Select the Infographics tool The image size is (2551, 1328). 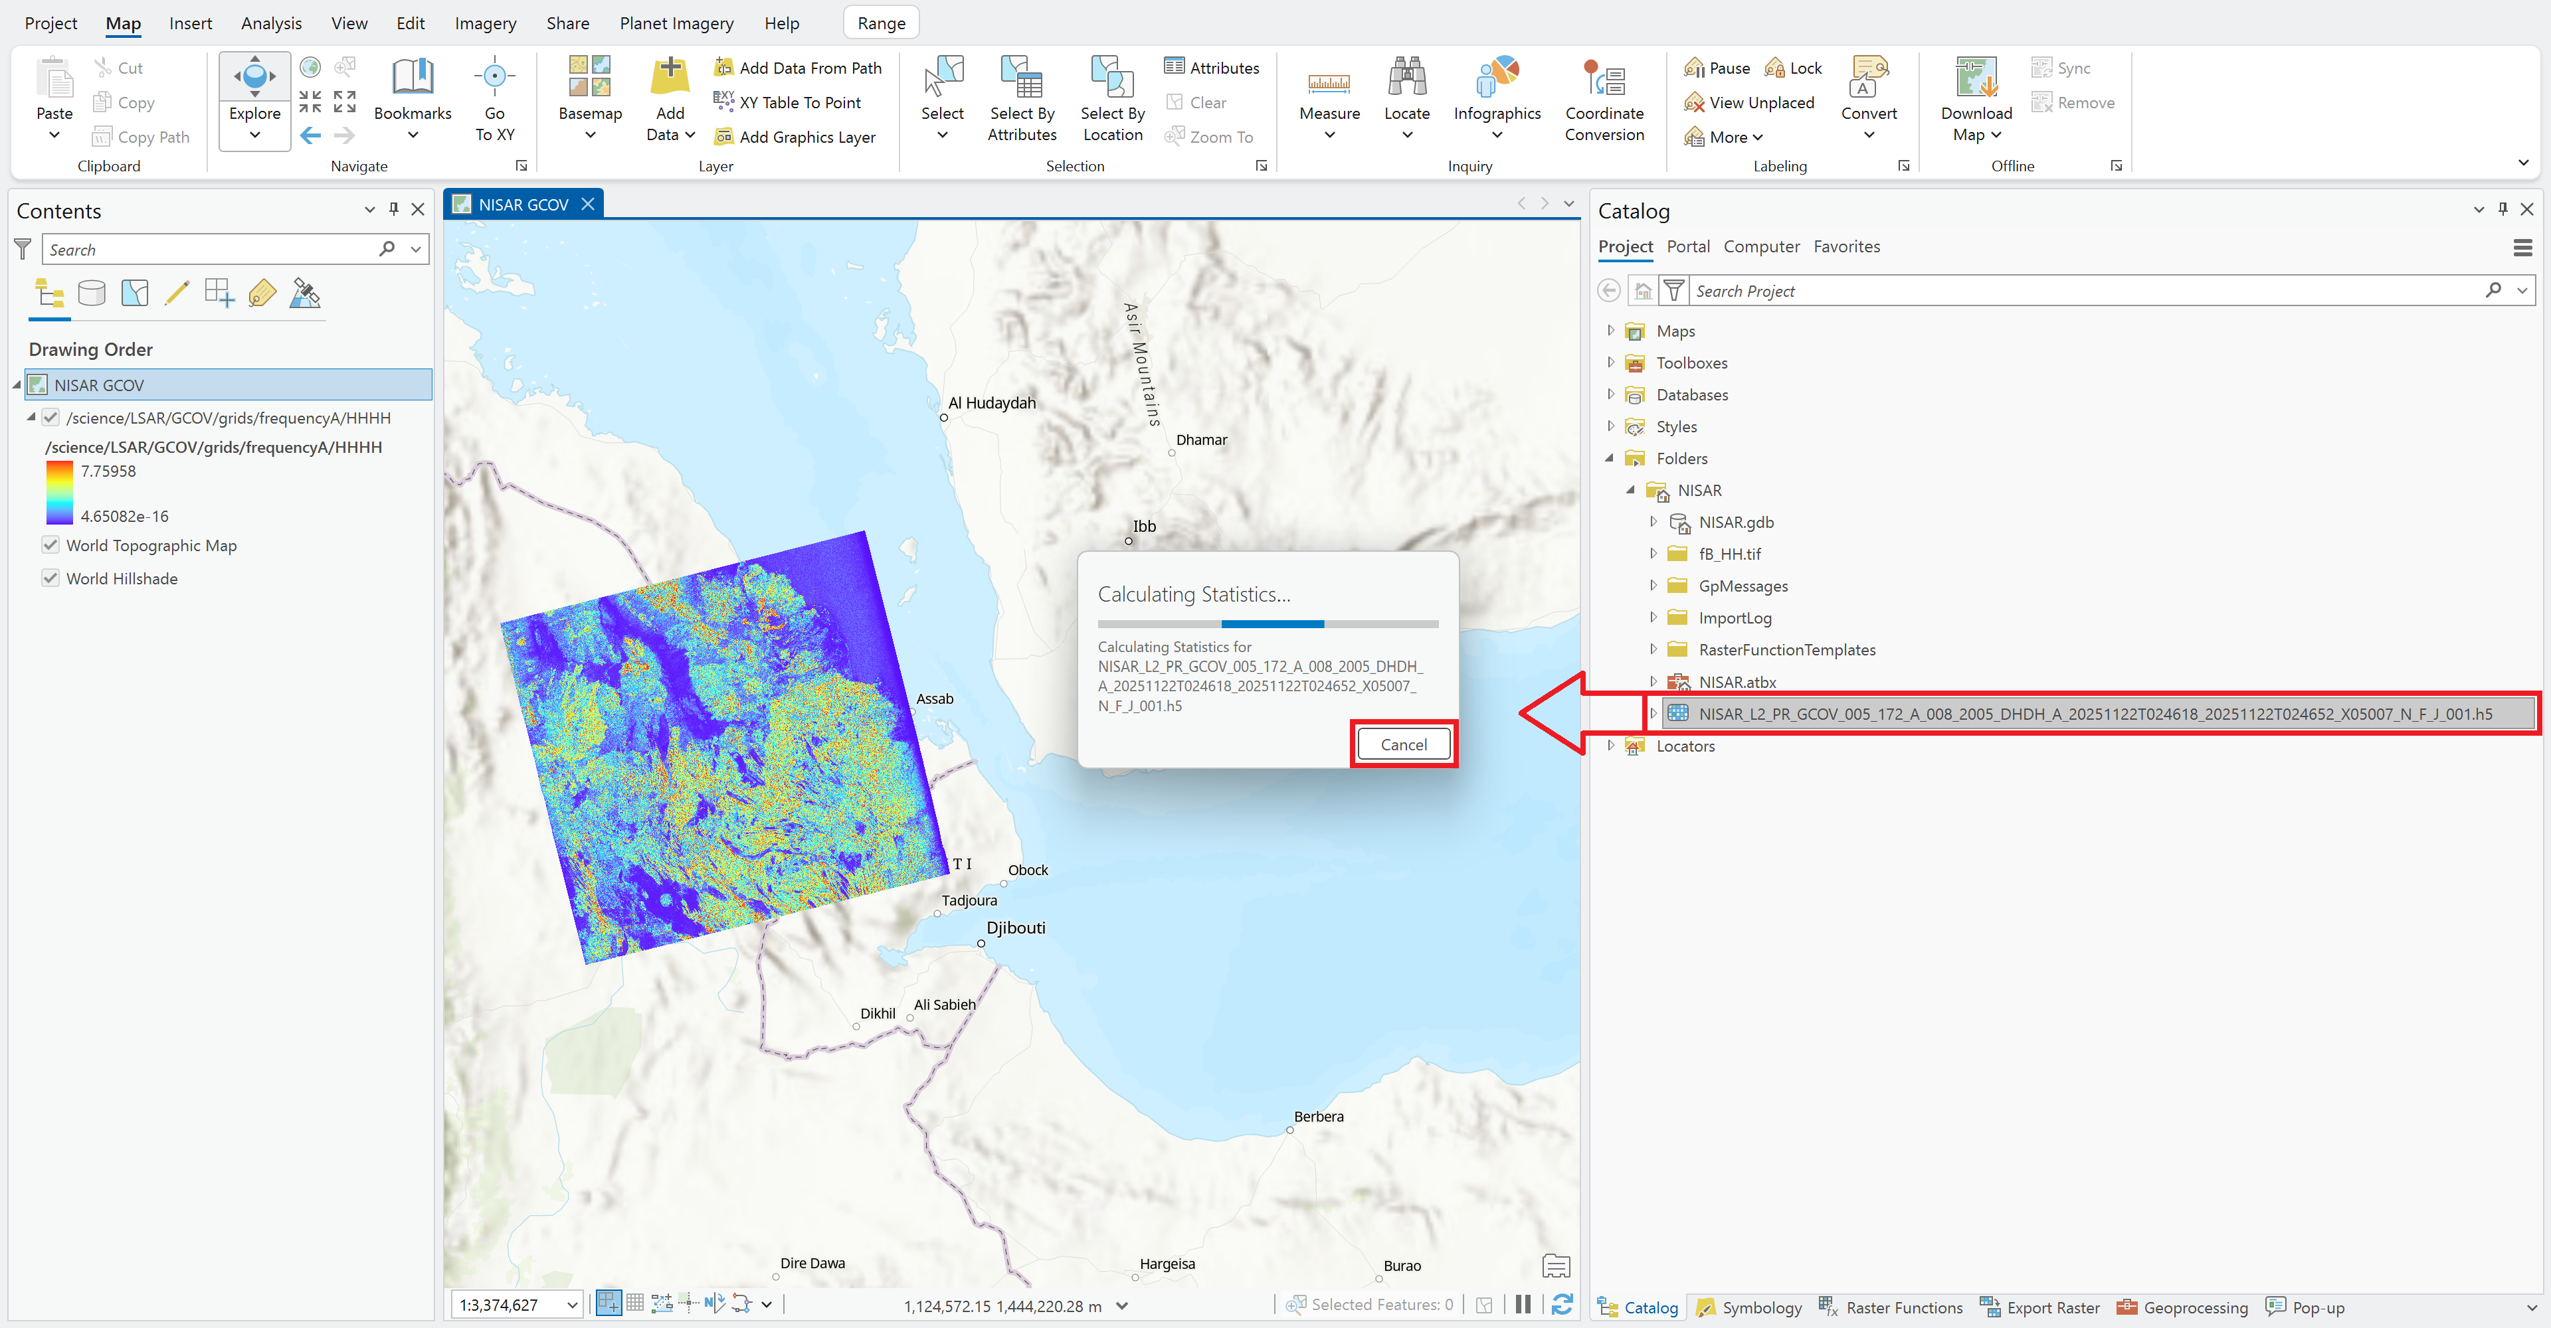coord(1496,99)
